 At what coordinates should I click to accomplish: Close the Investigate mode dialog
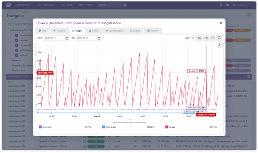click(x=221, y=23)
